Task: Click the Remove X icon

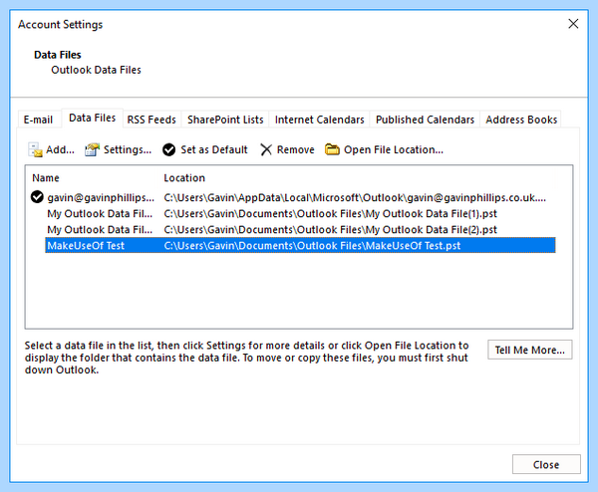Action: [266, 149]
